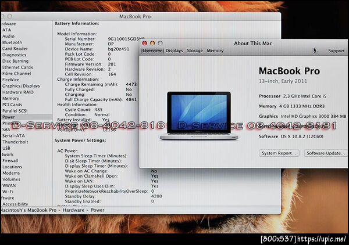
Task: Select Serial-ATA in sidebar
Action: [13, 135]
